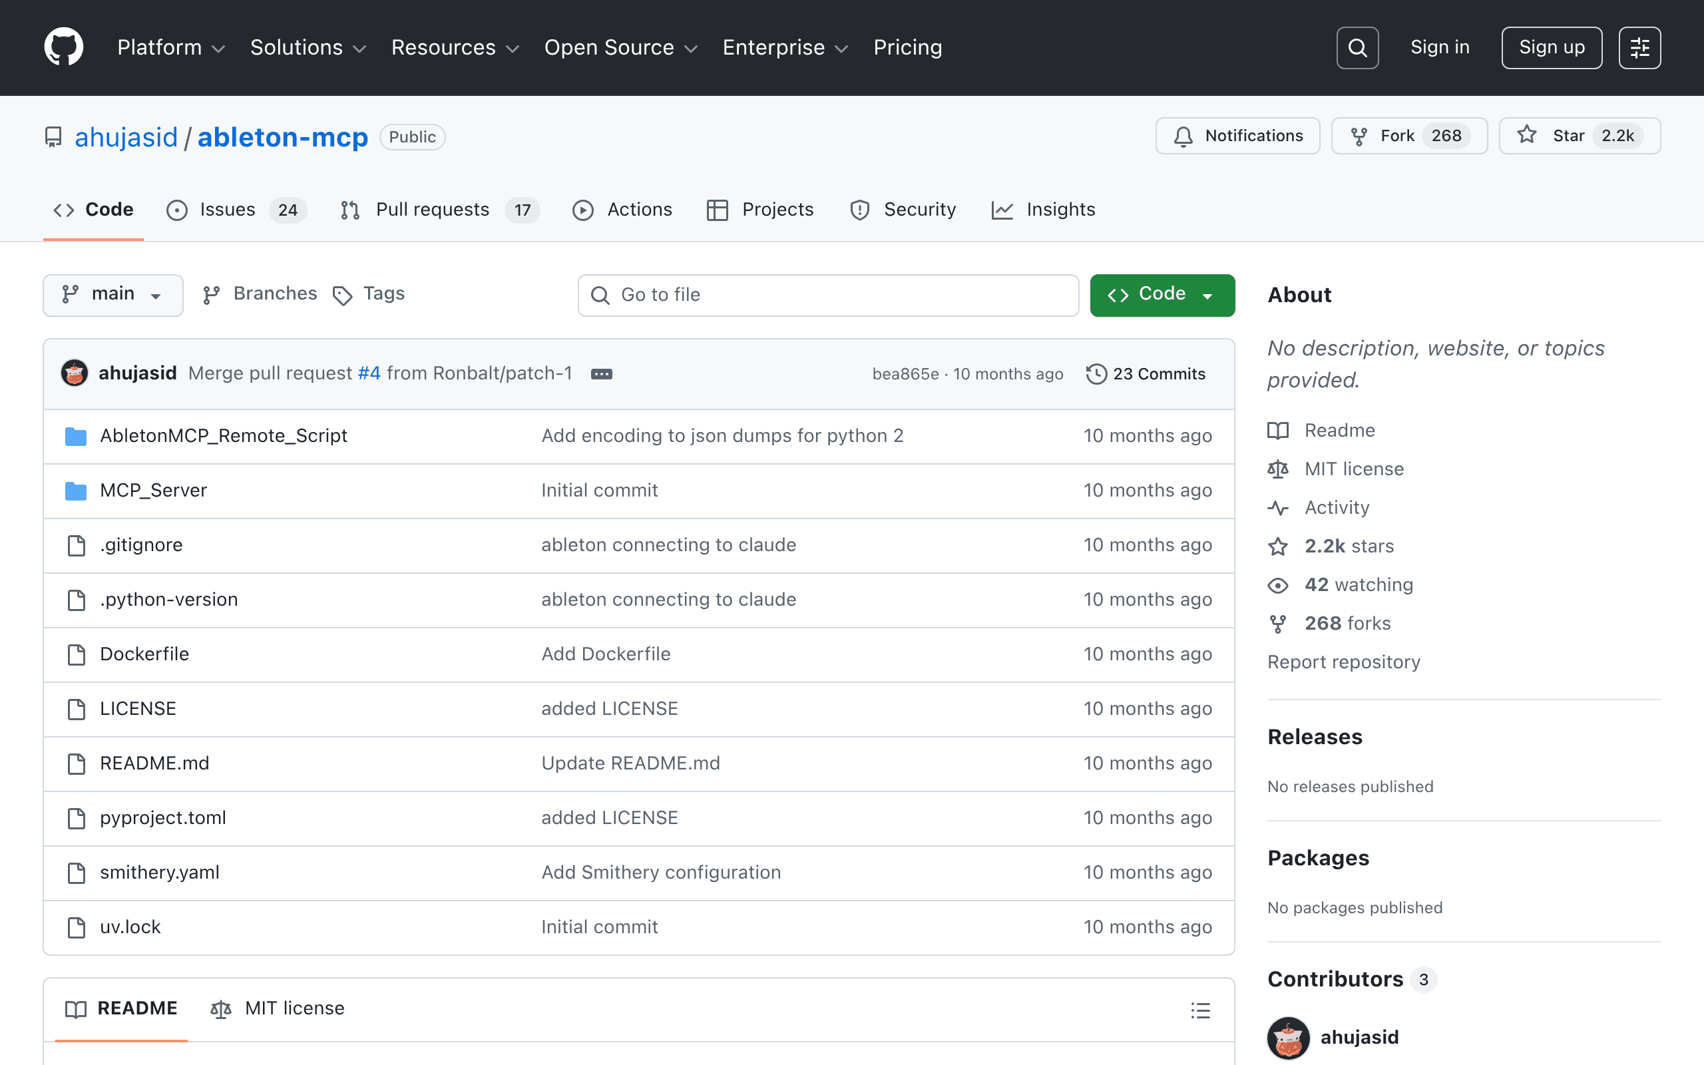Open the 'Add Dockerfile' commit message
Image resolution: width=1704 pixels, height=1065 pixels.
pyautogui.click(x=606, y=654)
